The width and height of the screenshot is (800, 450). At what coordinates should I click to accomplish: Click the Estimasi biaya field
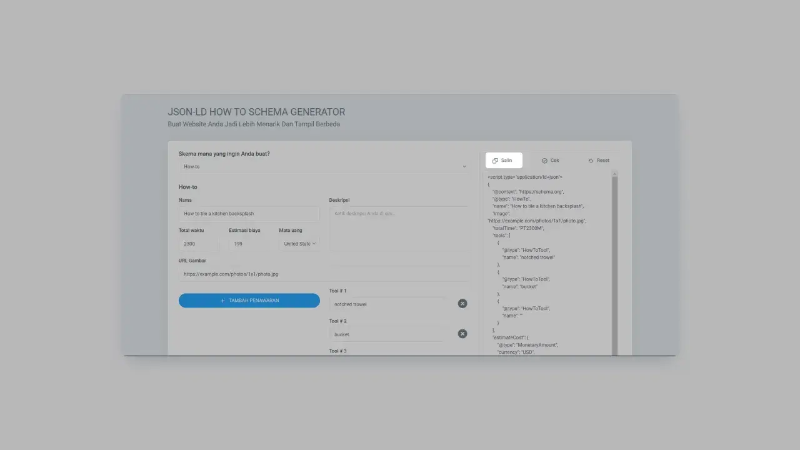click(x=249, y=244)
